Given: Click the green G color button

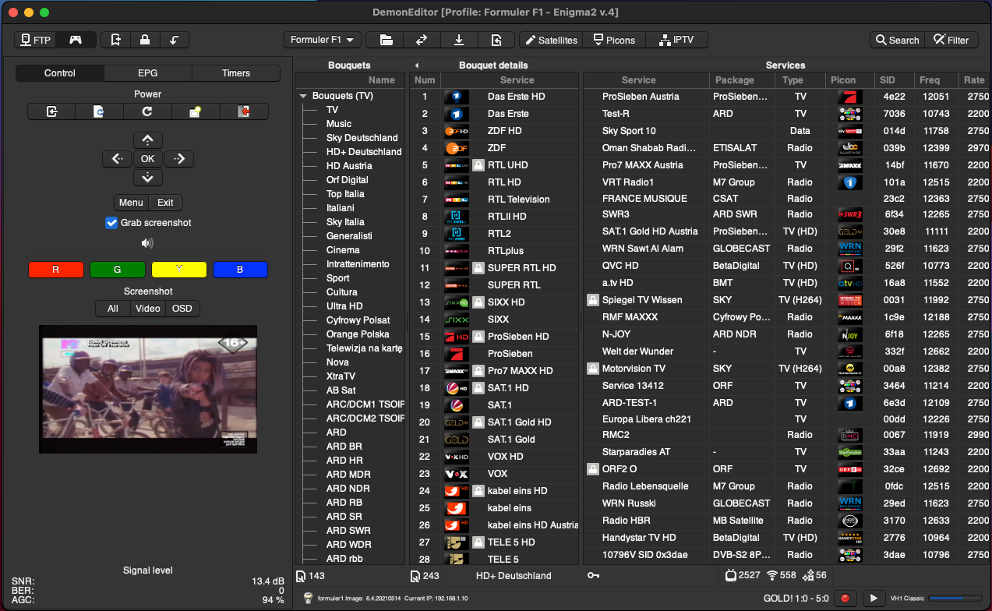Looking at the screenshot, I should (117, 270).
